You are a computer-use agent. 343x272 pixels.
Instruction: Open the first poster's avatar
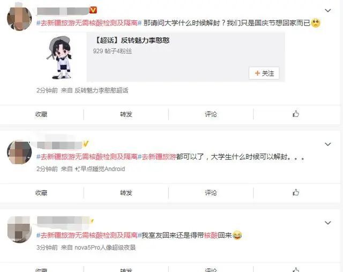[x=19, y=19]
